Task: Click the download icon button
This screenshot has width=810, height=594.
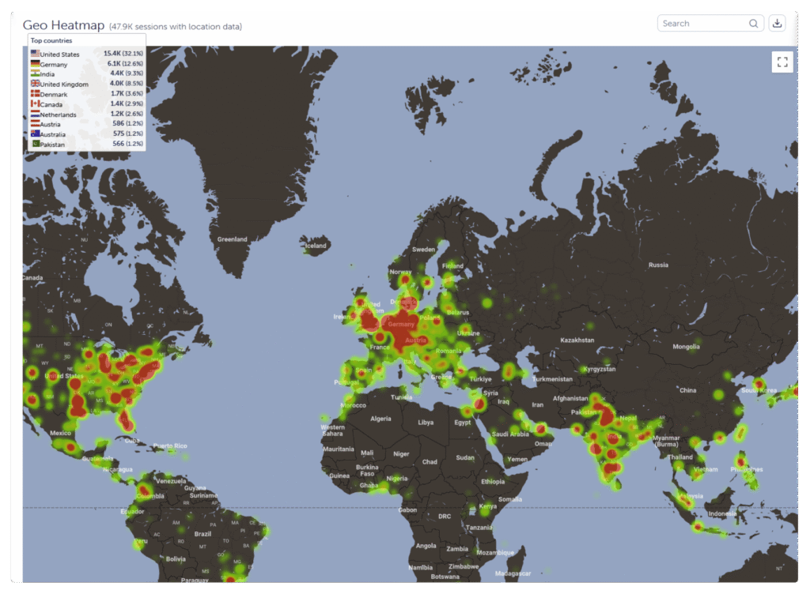Action: pos(777,23)
